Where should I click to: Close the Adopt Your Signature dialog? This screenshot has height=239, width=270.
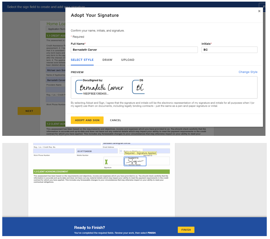(x=259, y=11)
